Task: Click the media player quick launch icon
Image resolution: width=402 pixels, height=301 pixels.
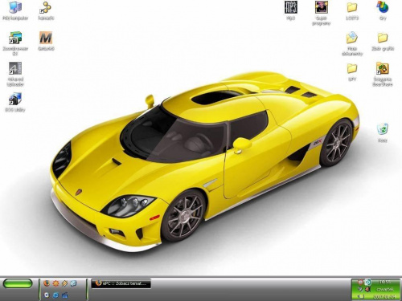Action: [47, 295]
